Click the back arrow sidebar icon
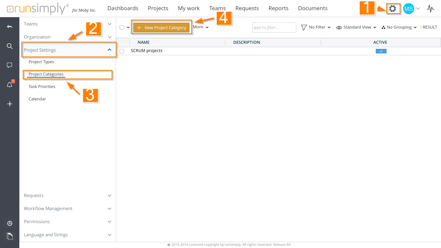441x248 pixels. tap(10, 27)
